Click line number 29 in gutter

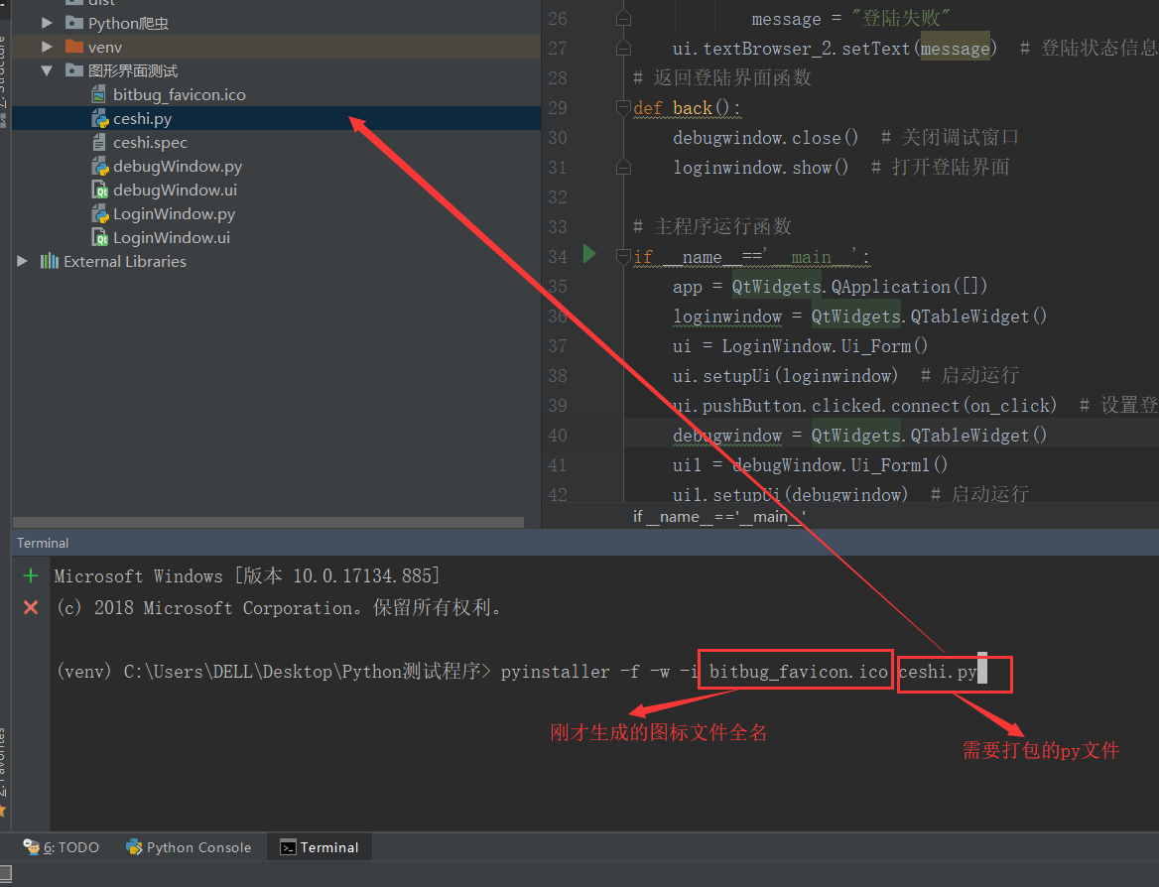coord(558,108)
